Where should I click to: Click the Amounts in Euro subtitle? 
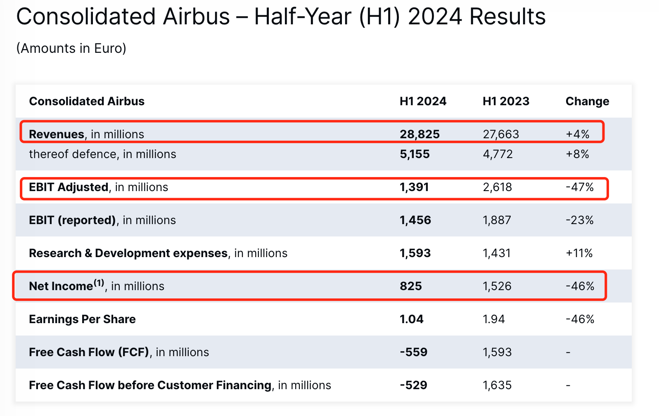[x=71, y=48]
